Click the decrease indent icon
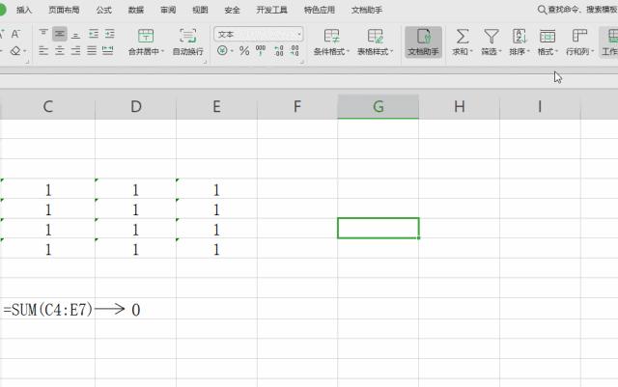The height and width of the screenshot is (387, 618). coord(94,34)
